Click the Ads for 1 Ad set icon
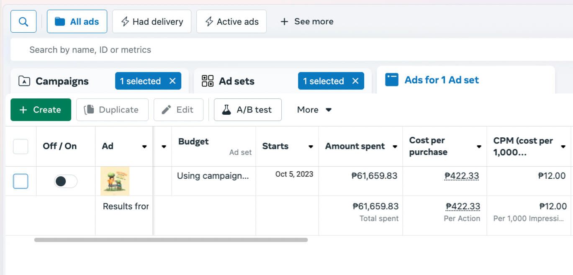The width and height of the screenshot is (573, 275). (391, 80)
